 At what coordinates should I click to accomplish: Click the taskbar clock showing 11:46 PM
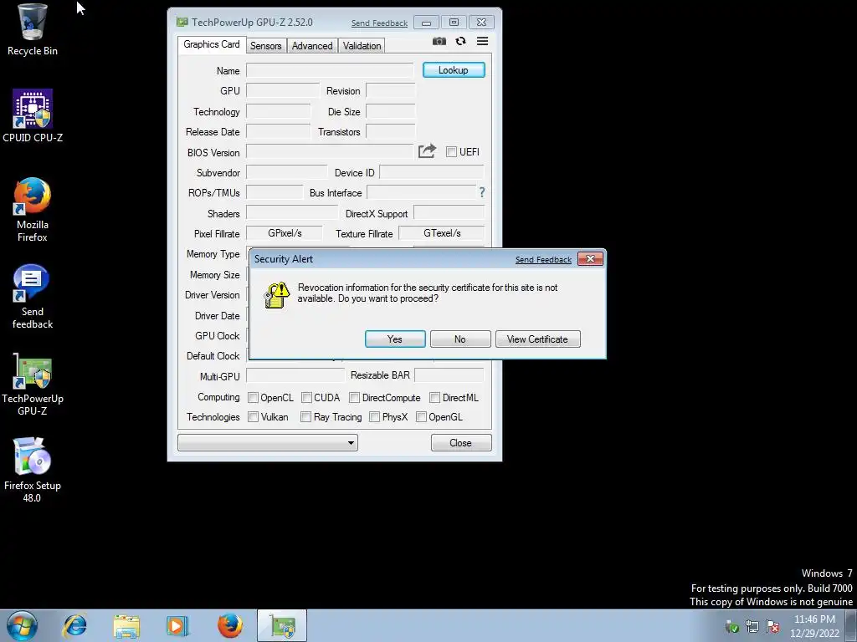814,625
